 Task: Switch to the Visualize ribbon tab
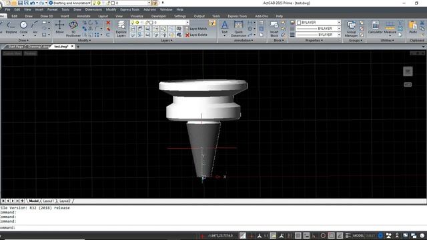[x=137, y=16]
